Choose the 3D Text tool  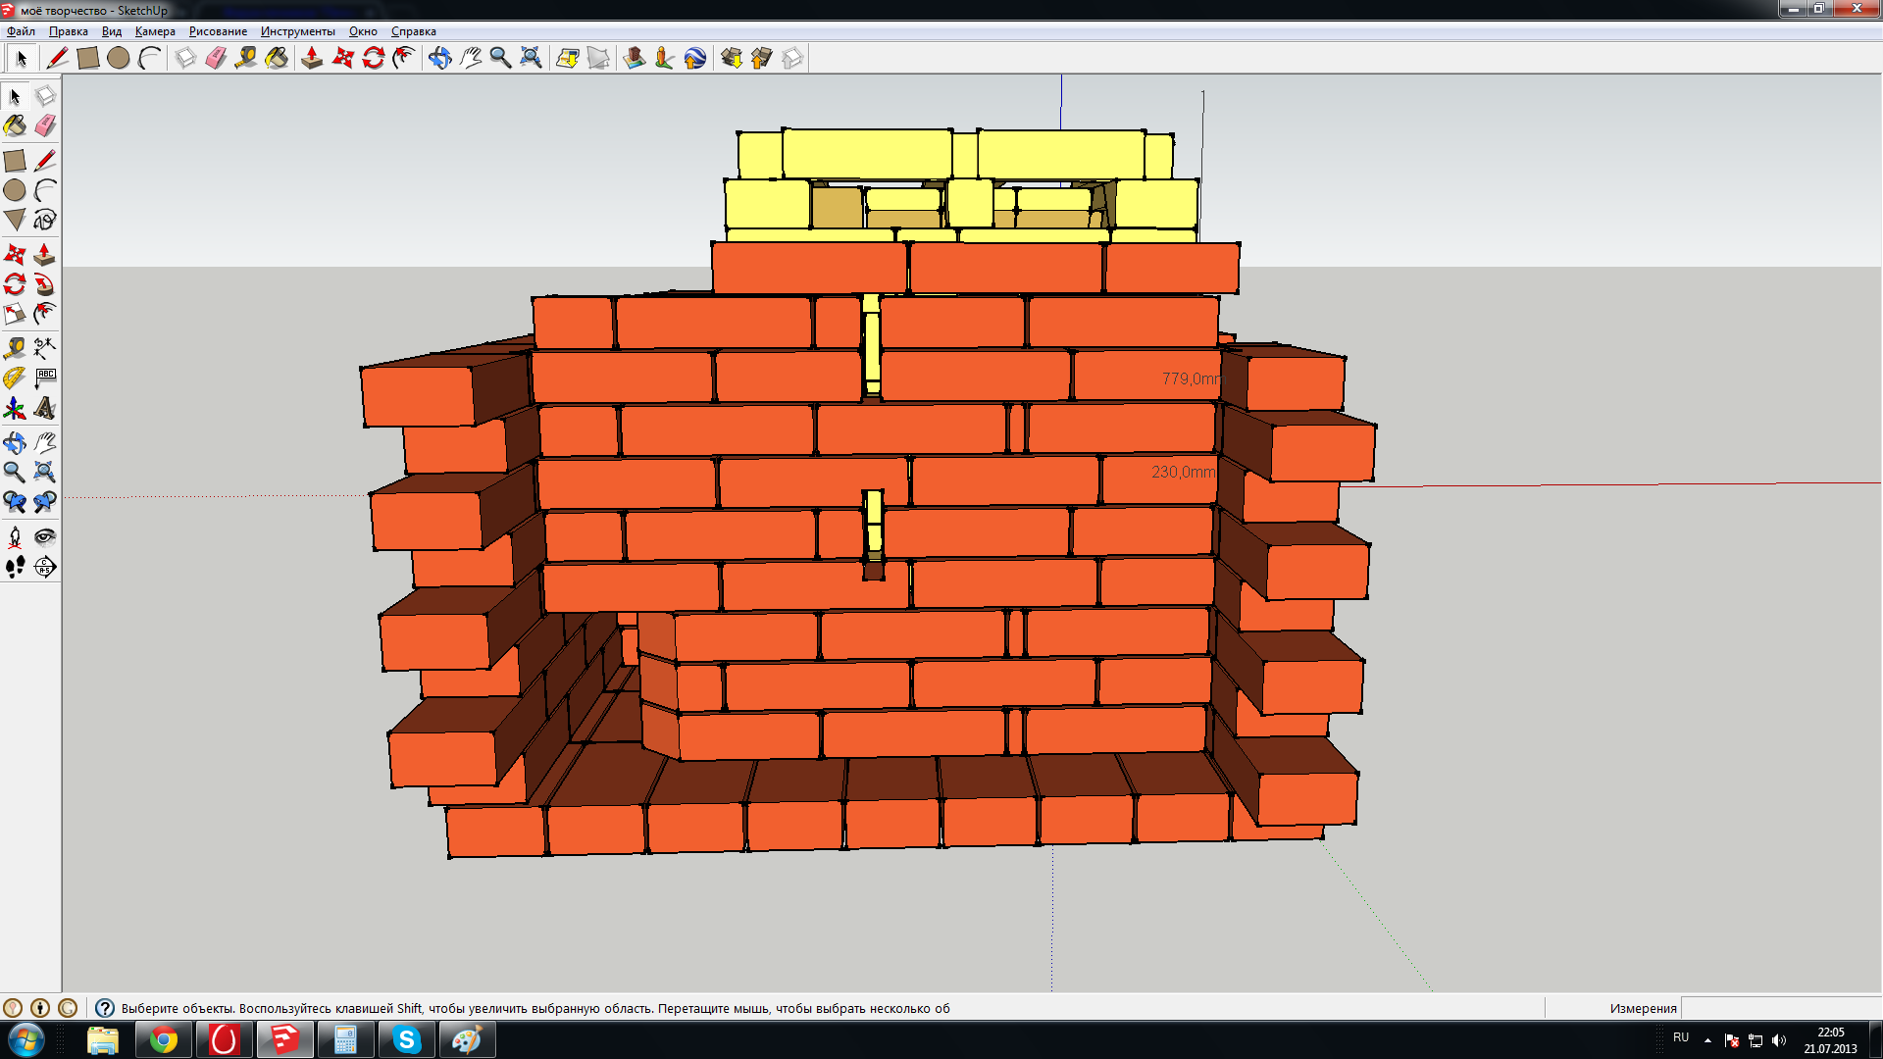pyautogui.click(x=44, y=408)
